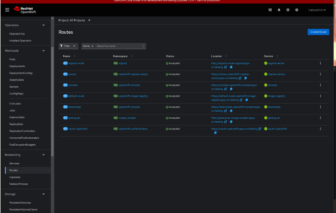336x213 pixels.
Task: Sort routes by Service column
Action: pyautogui.click(x=271, y=56)
